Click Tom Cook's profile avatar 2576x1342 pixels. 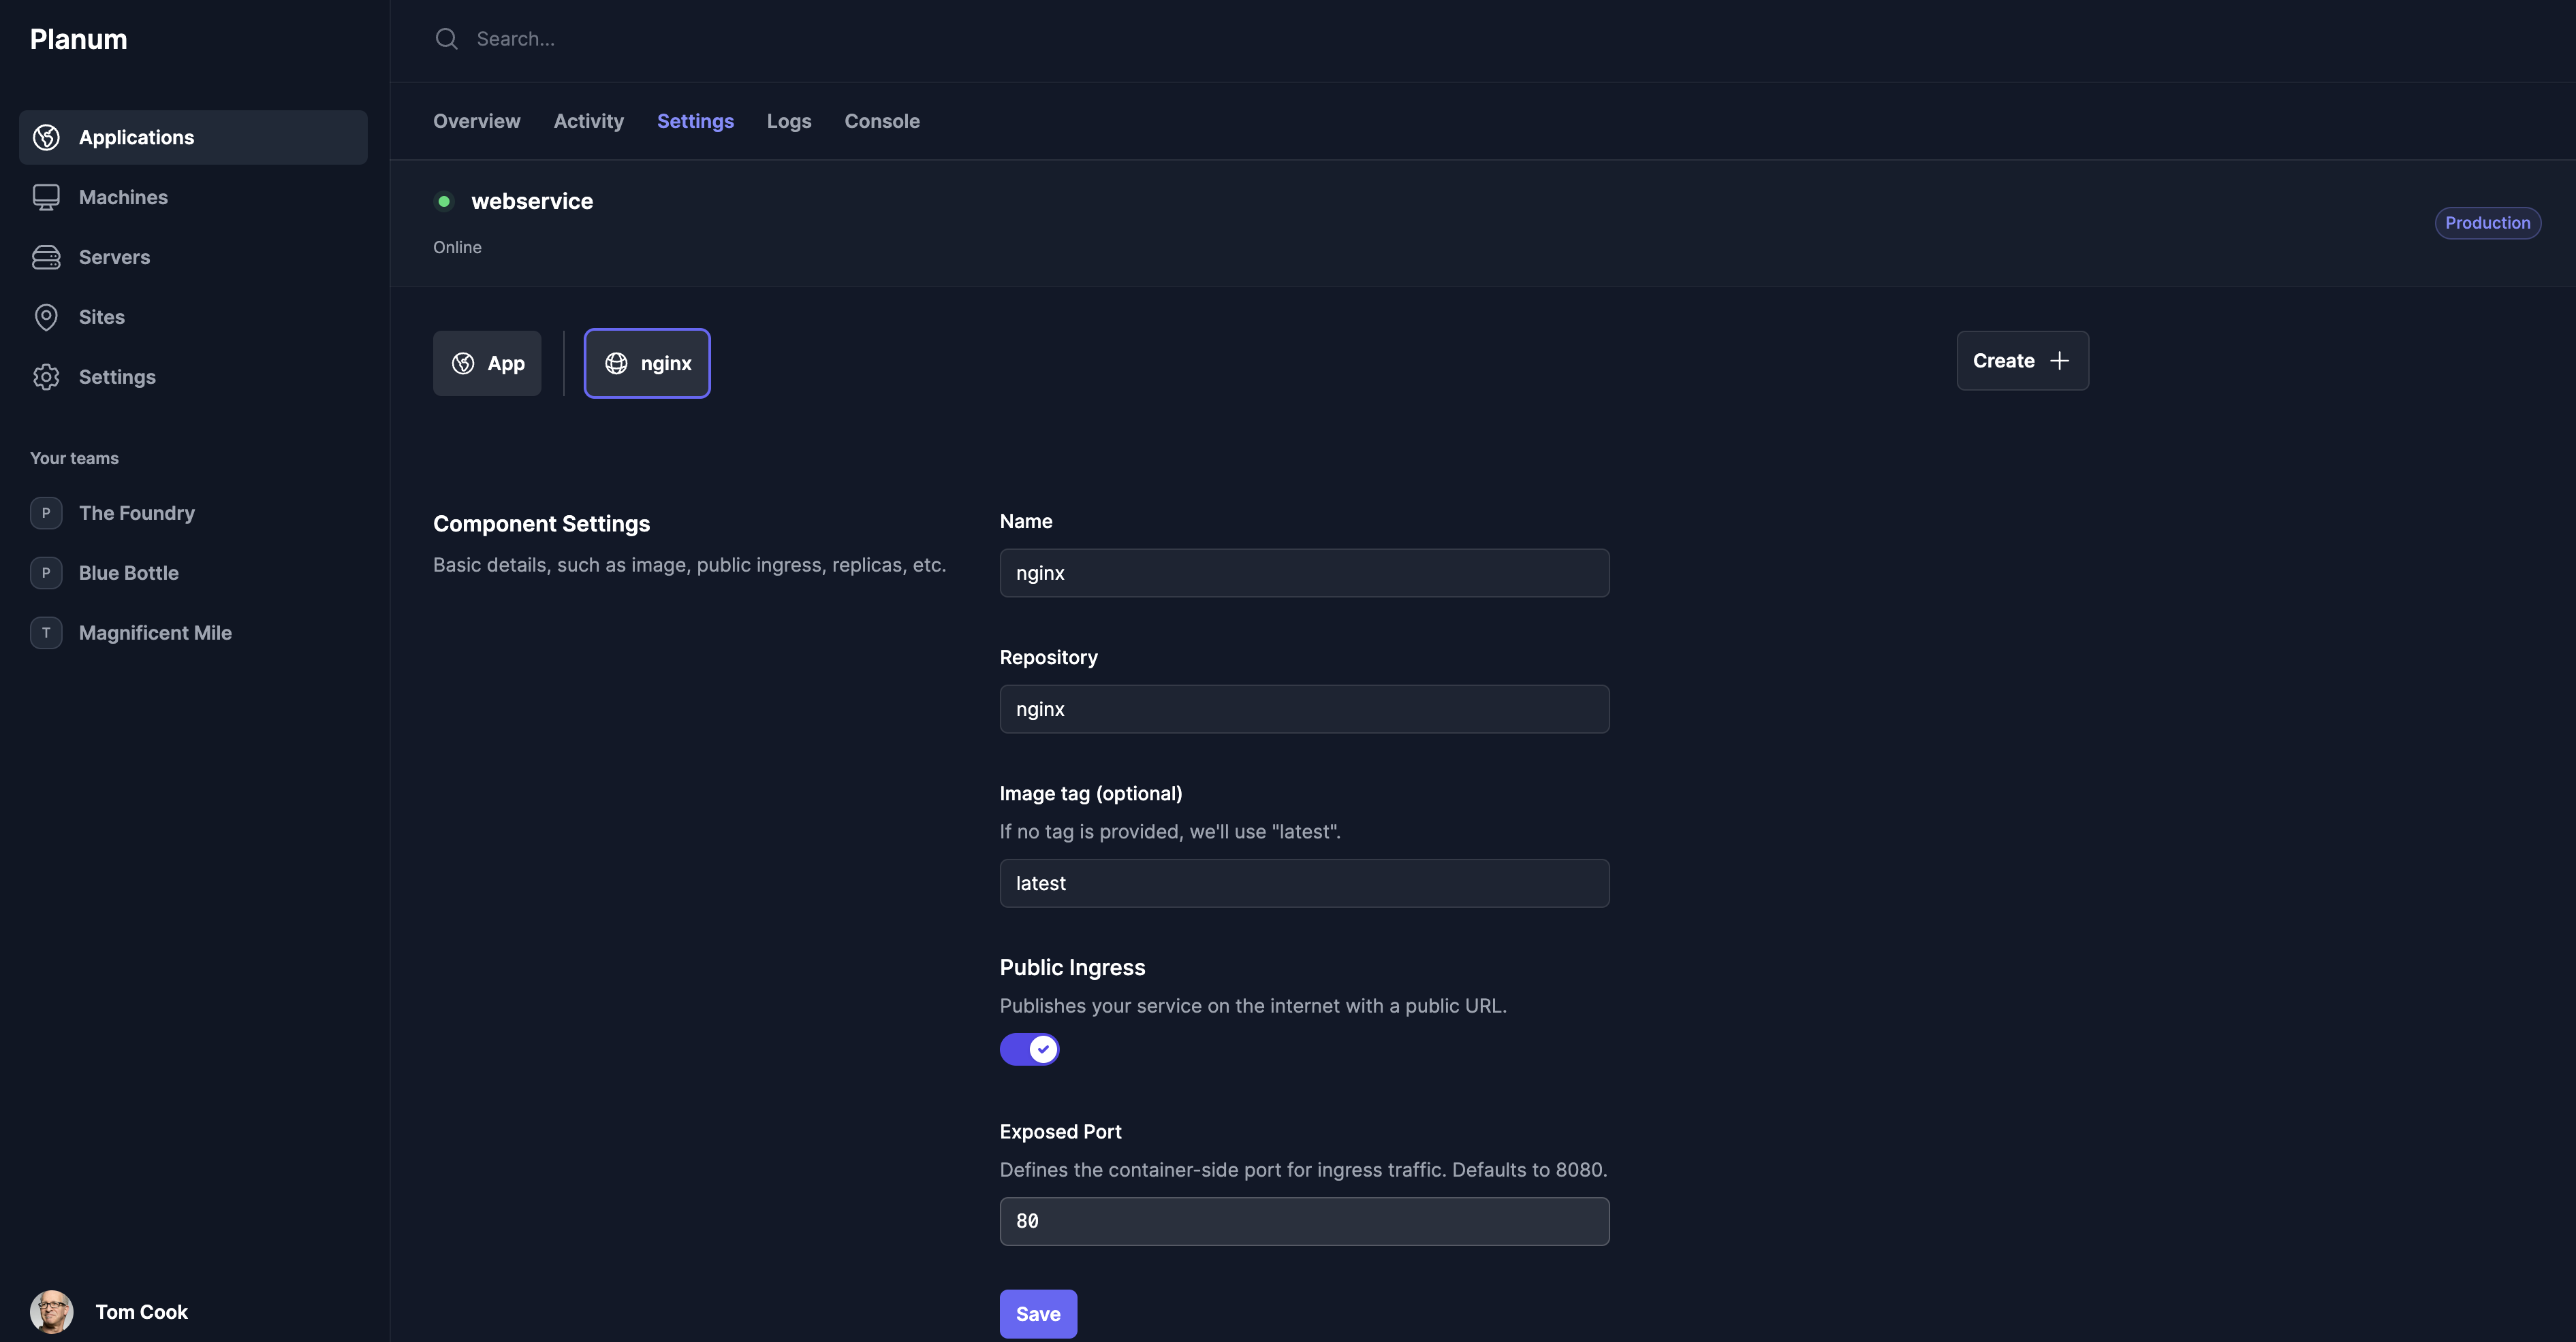click(x=52, y=1311)
